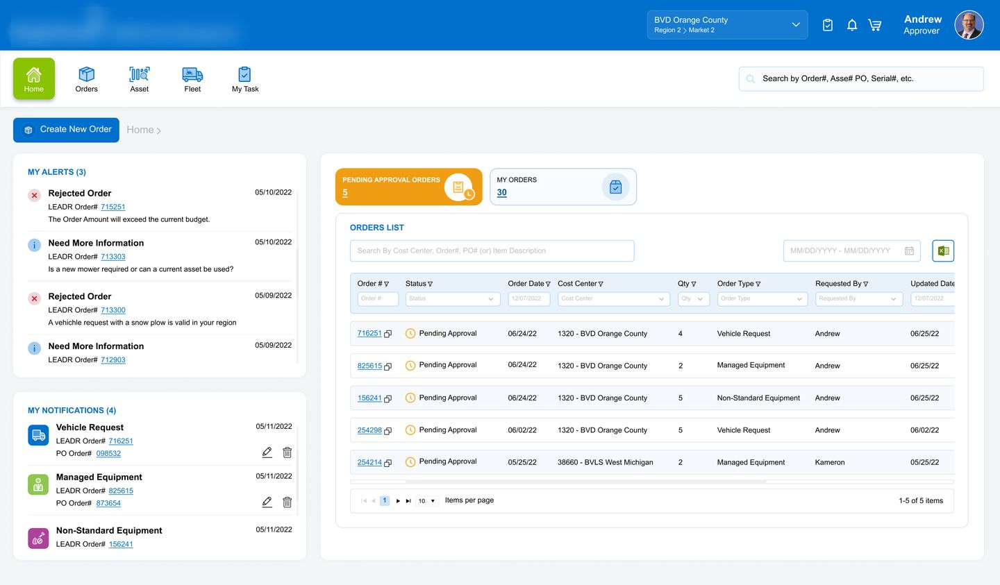The width and height of the screenshot is (1000, 585).
Task: Open the Requested By filter dropdown
Action: (x=859, y=299)
